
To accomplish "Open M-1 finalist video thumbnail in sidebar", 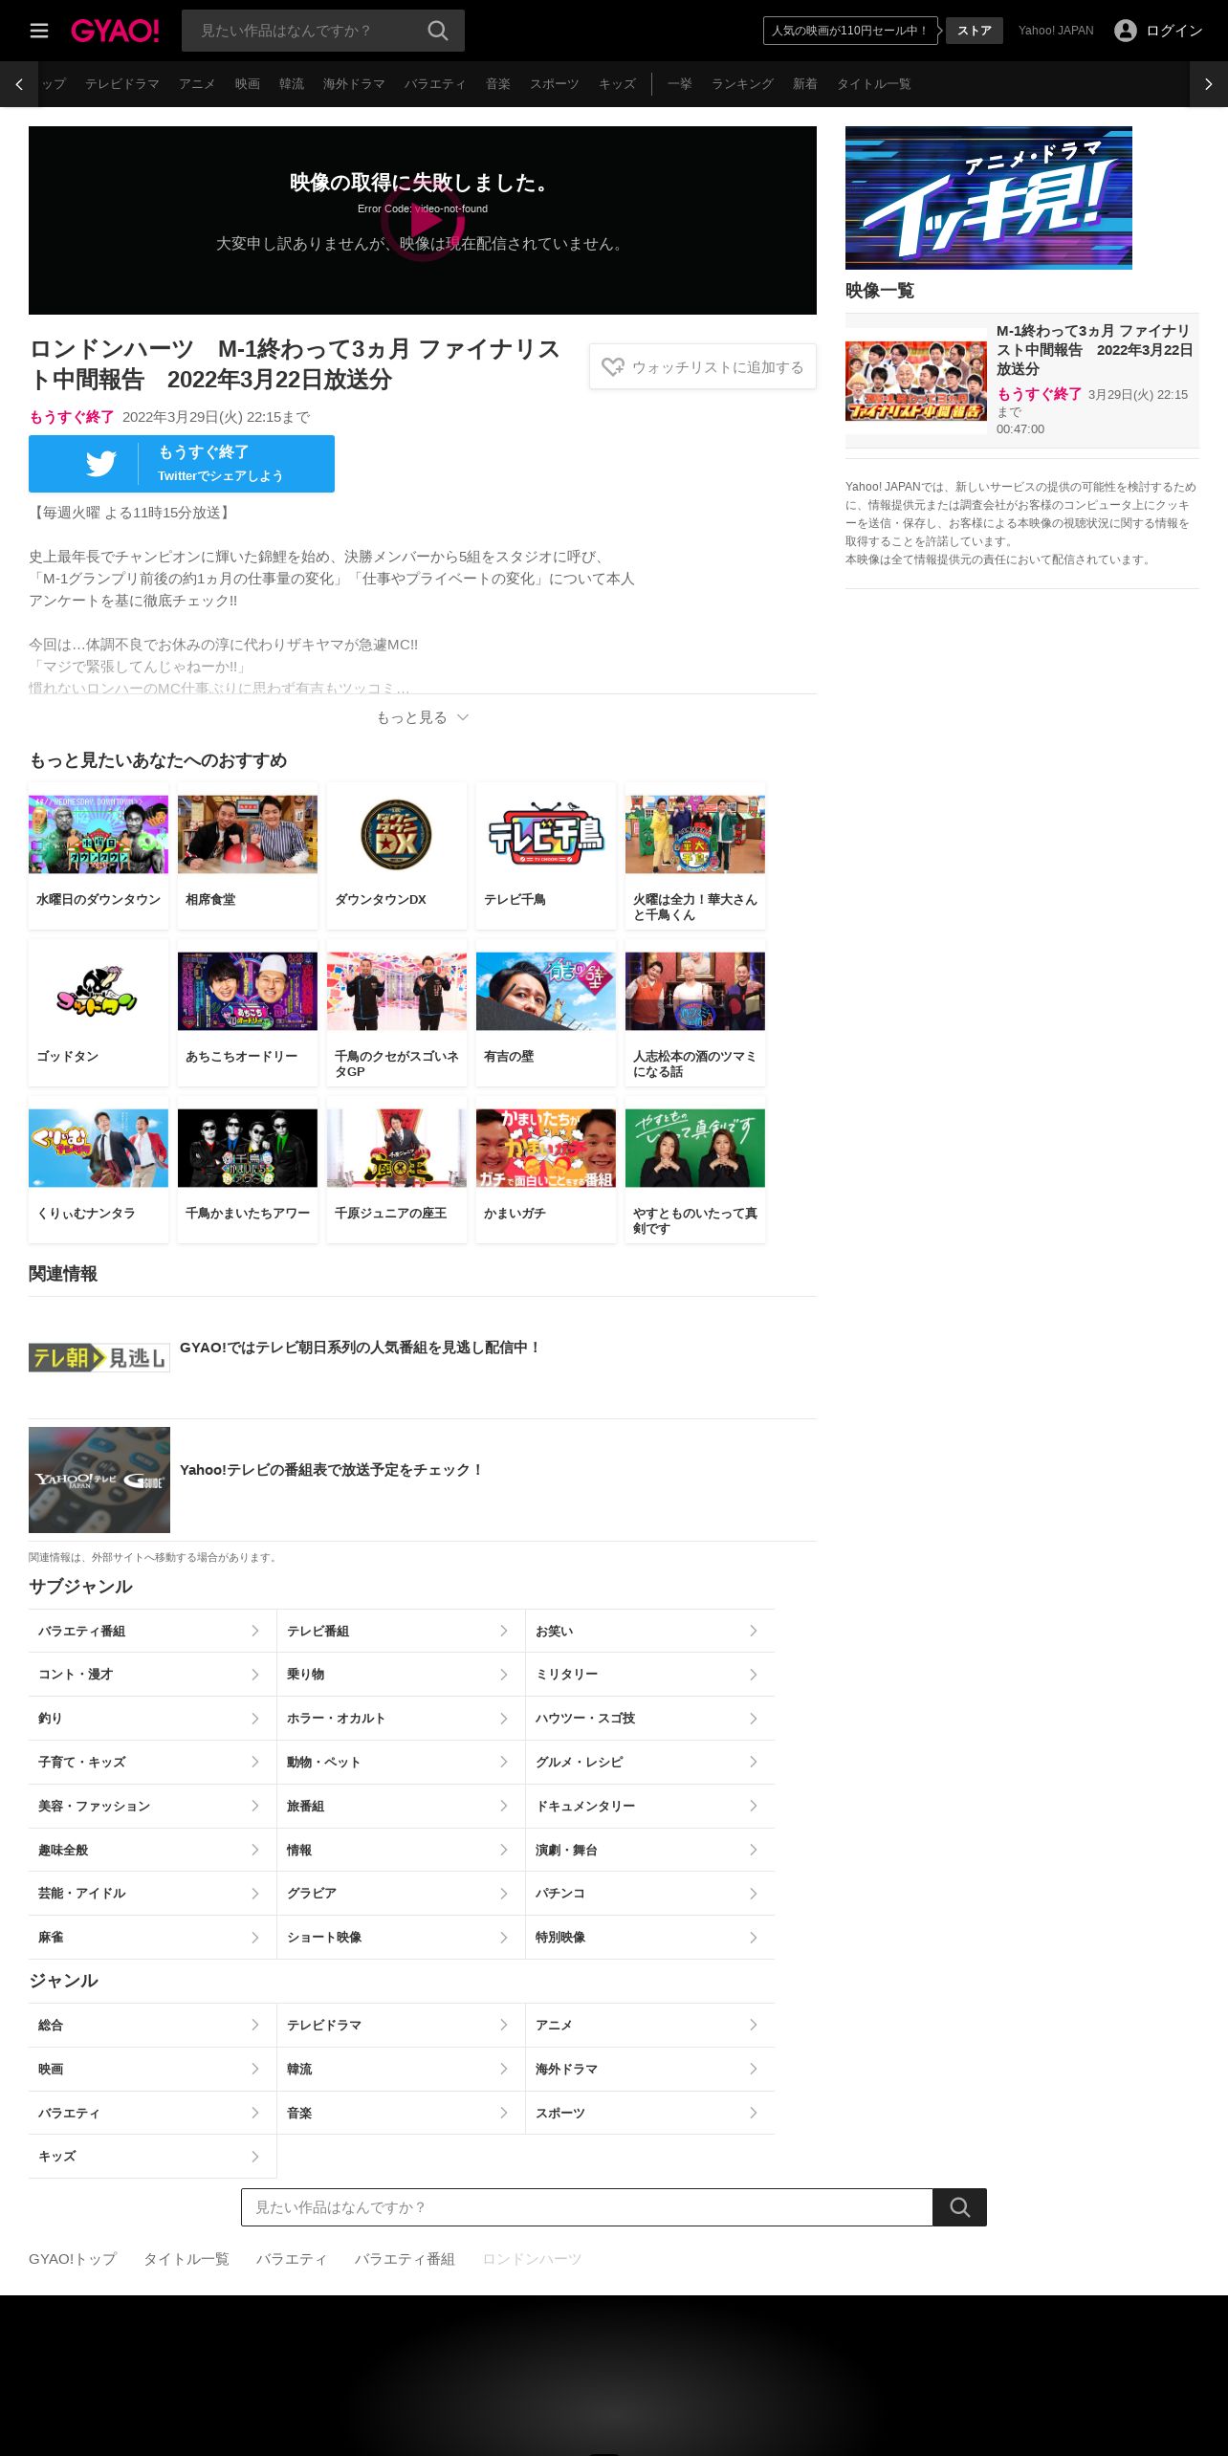I will (916, 381).
